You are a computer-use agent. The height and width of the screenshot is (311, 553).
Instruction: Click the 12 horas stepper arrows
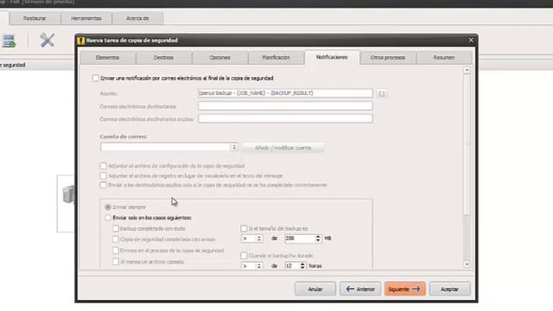pos(302,266)
